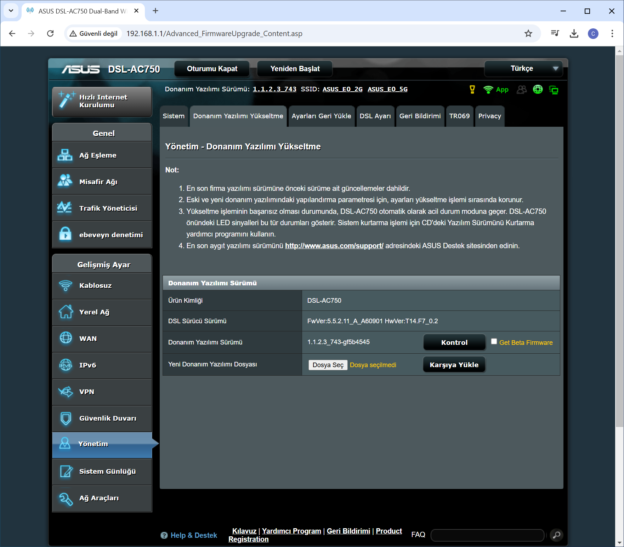Click Oturumu Kapat logout button

pyautogui.click(x=212, y=69)
